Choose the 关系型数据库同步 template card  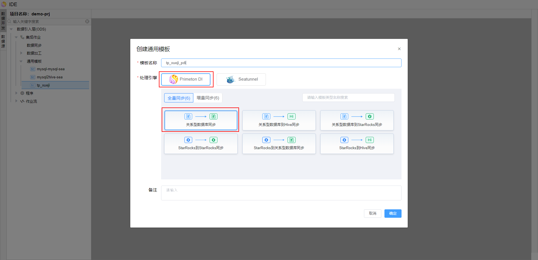(201, 120)
